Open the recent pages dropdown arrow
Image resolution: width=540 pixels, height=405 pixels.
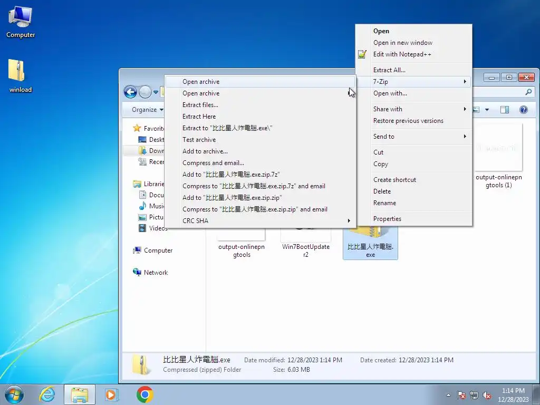(x=156, y=92)
